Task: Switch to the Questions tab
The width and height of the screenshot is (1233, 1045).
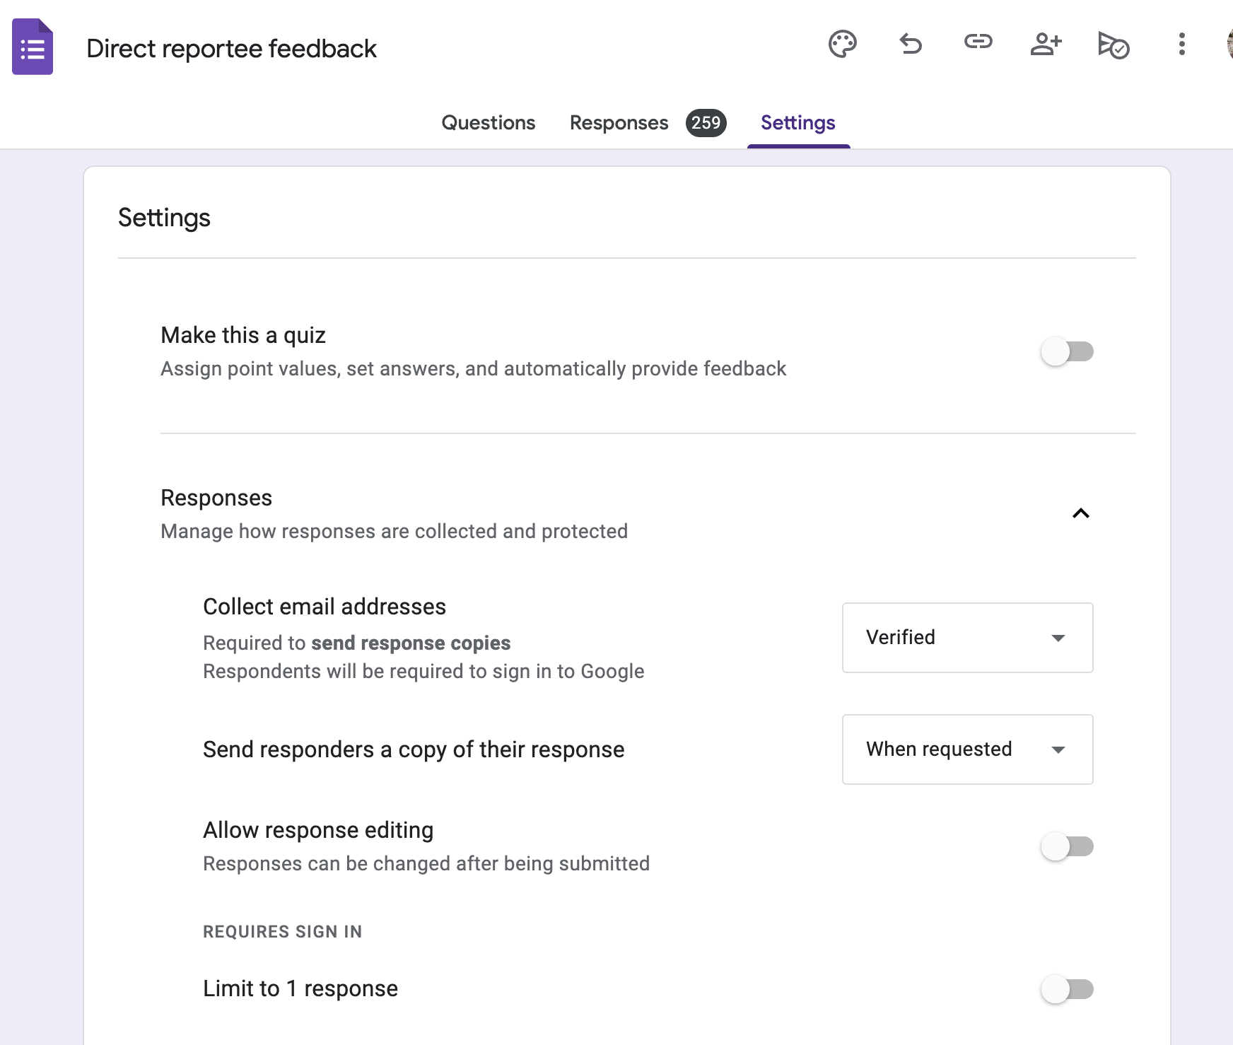Action: tap(488, 122)
